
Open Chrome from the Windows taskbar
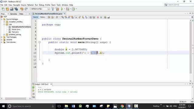point(122,106)
